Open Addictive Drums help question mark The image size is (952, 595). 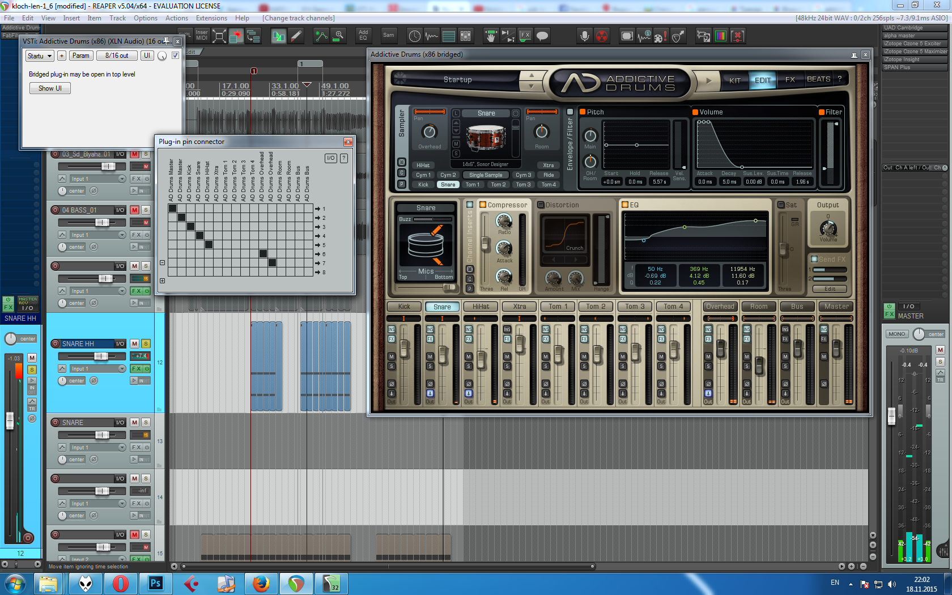840,79
